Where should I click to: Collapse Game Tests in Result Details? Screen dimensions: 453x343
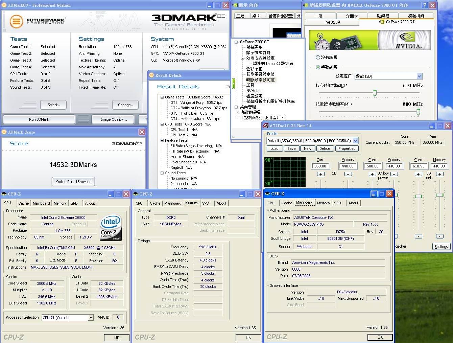(162, 97)
